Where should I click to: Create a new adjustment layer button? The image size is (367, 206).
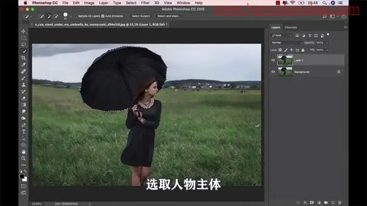(x=319, y=202)
